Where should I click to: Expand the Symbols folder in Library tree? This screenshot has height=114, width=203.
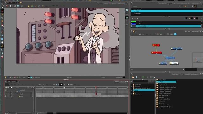[x=132, y=86]
